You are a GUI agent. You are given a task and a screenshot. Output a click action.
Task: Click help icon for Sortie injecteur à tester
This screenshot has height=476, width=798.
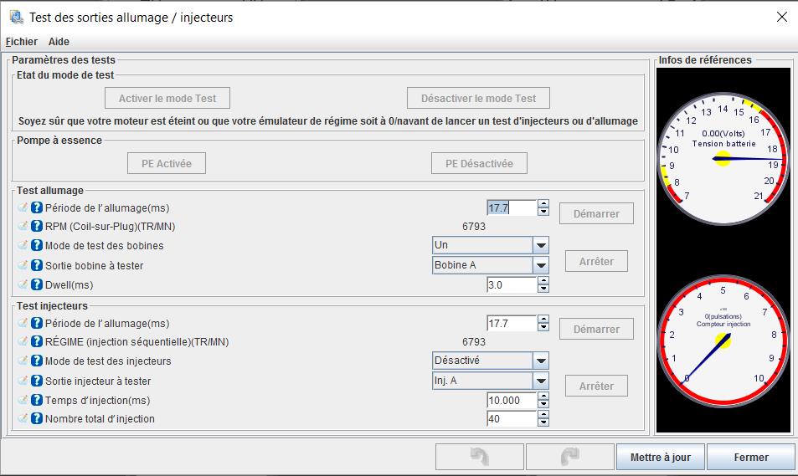[37, 381]
